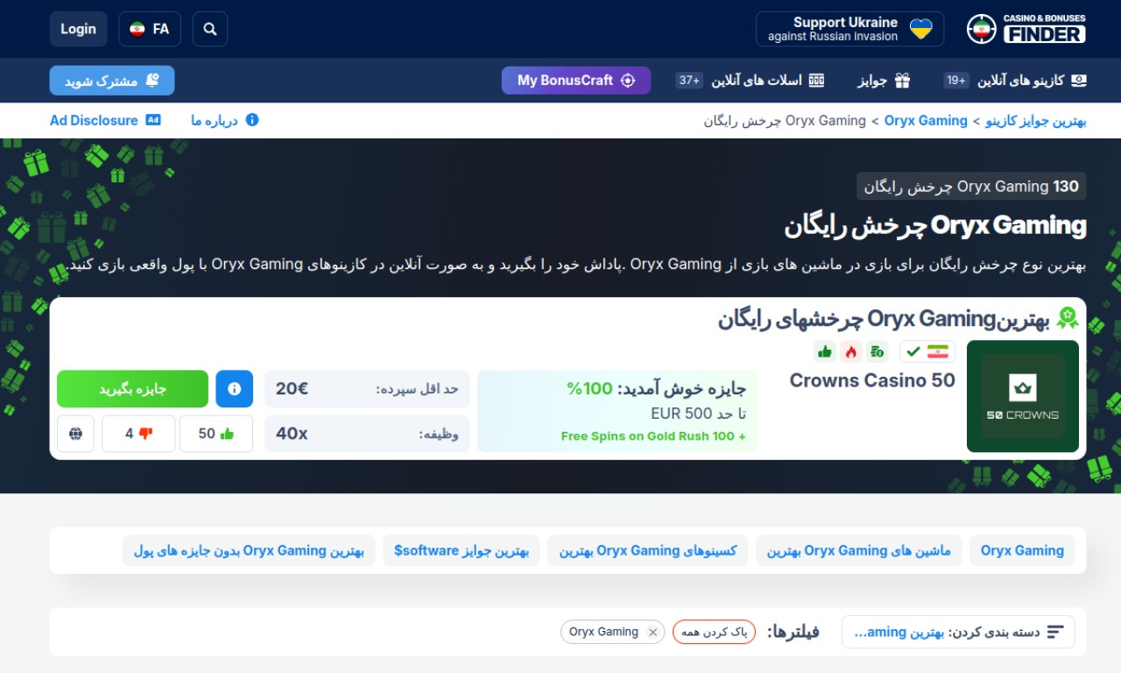The width and height of the screenshot is (1121, 673).
Task: Click the Free Spins on Gold Rush text
Action: click(x=653, y=436)
